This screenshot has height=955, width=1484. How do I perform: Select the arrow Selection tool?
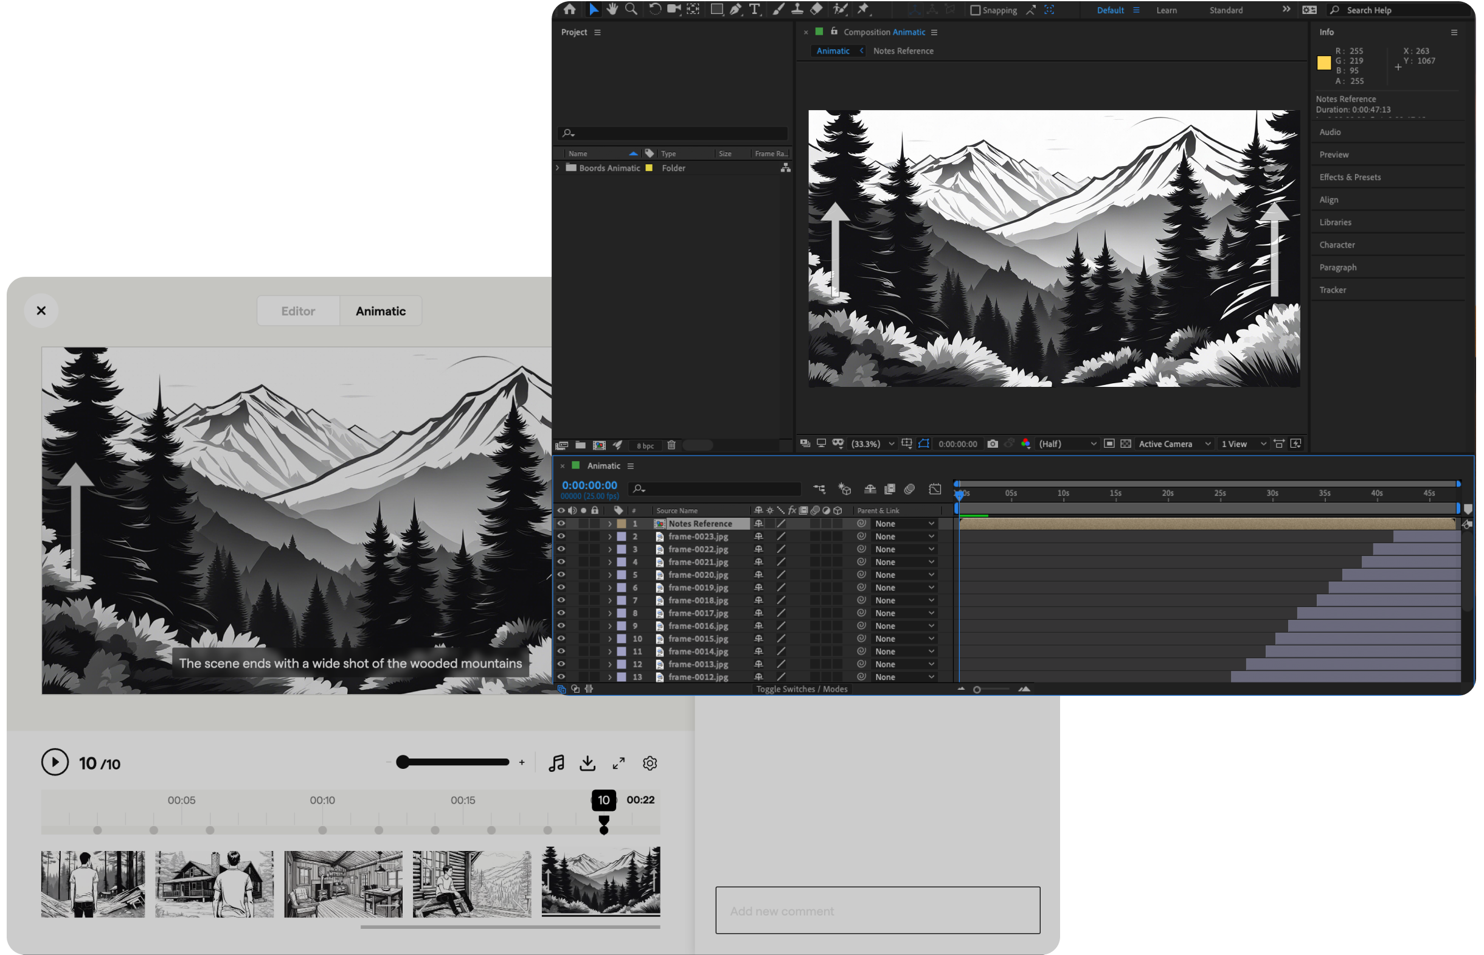pyautogui.click(x=594, y=9)
